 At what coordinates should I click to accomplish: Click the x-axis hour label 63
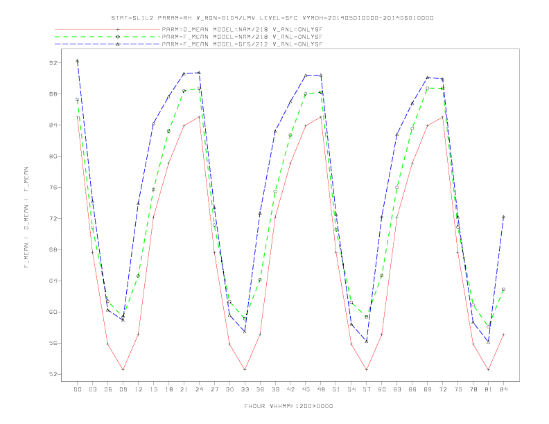coord(397,389)
